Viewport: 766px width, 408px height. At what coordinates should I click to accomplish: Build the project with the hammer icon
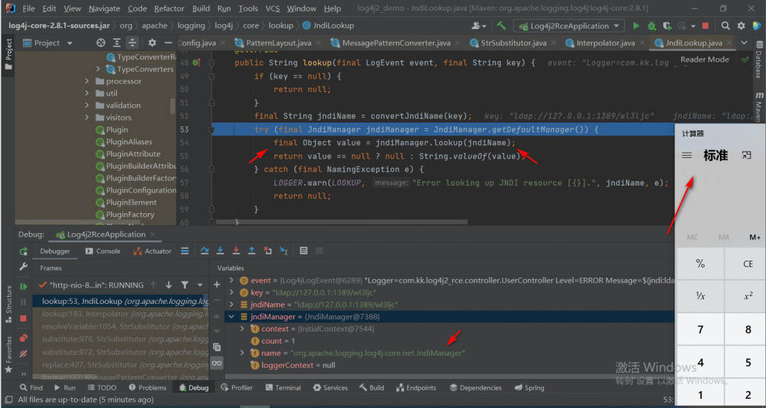[x=501, y=26]
